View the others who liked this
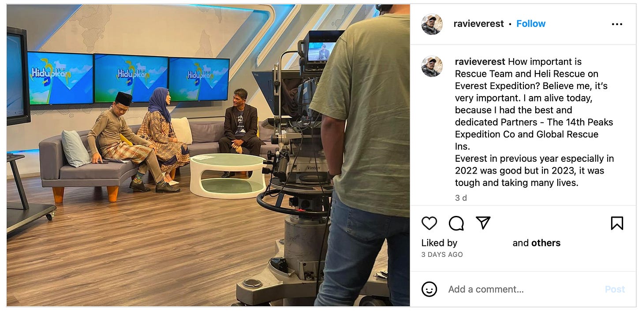Screen dimensions: 642x312 point(546,243)
